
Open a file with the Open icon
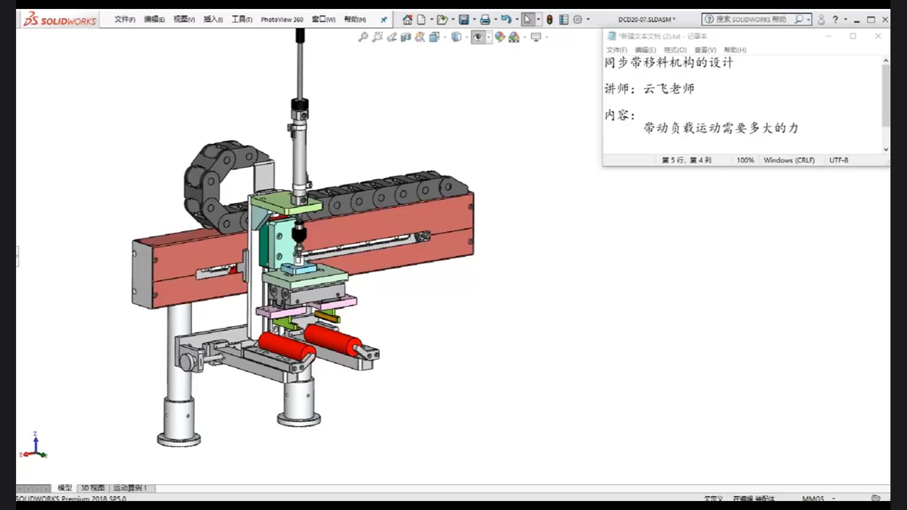(442, 20)
